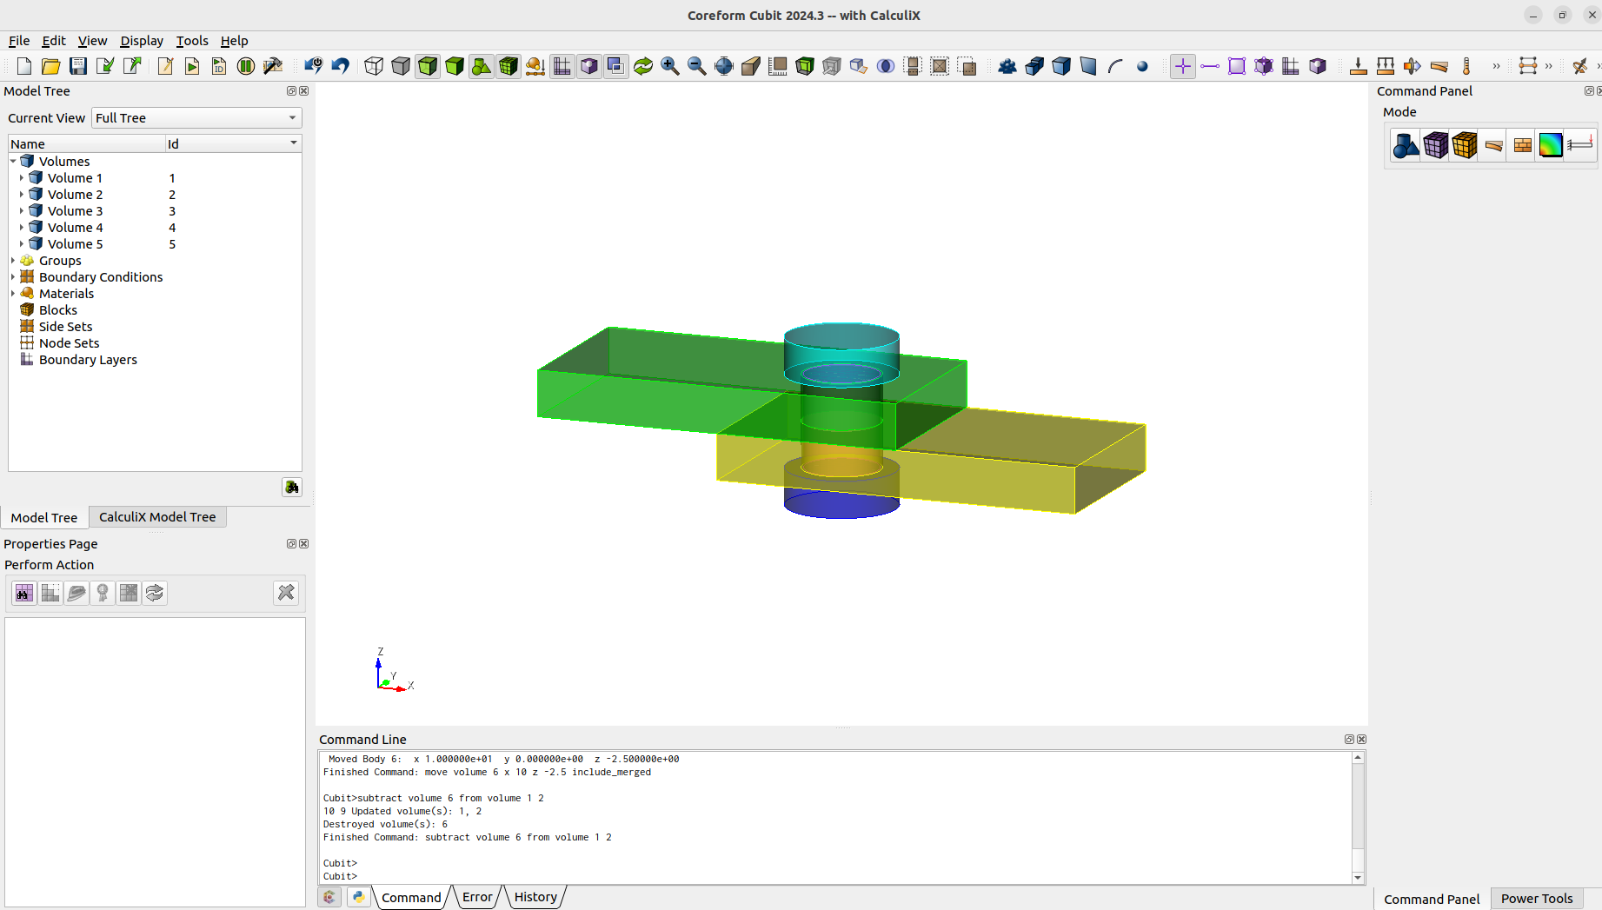
Task: Toggle vertex selection mode
Action: (x=1182, y=65)
